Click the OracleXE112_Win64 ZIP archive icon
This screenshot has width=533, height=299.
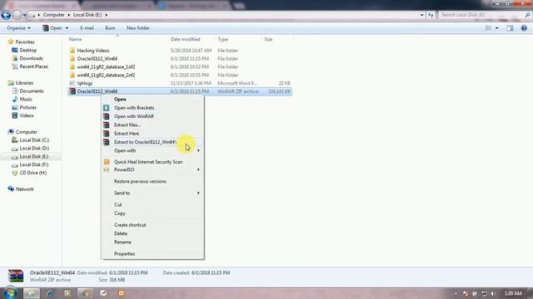72,91
